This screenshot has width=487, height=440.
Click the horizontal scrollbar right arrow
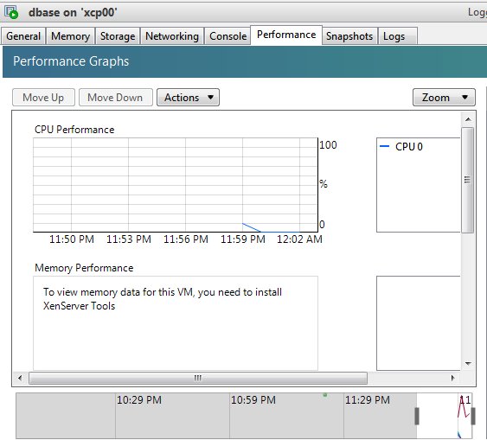(x=453, y=378)
